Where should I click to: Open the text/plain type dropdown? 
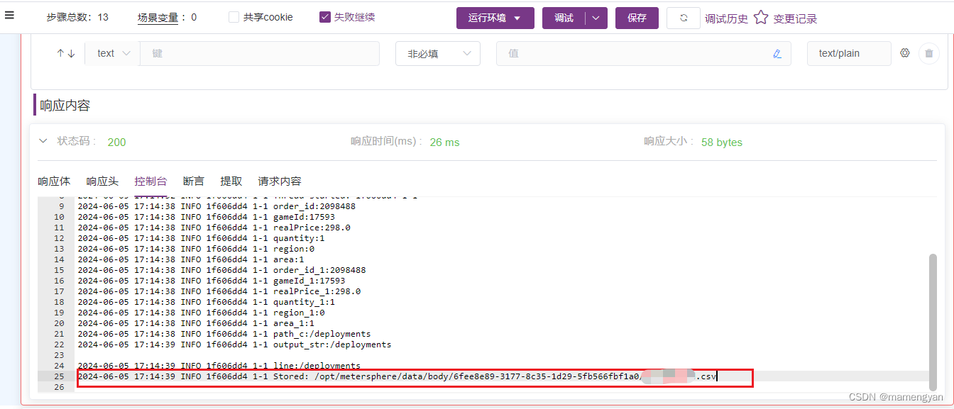(x=849, y=53)
